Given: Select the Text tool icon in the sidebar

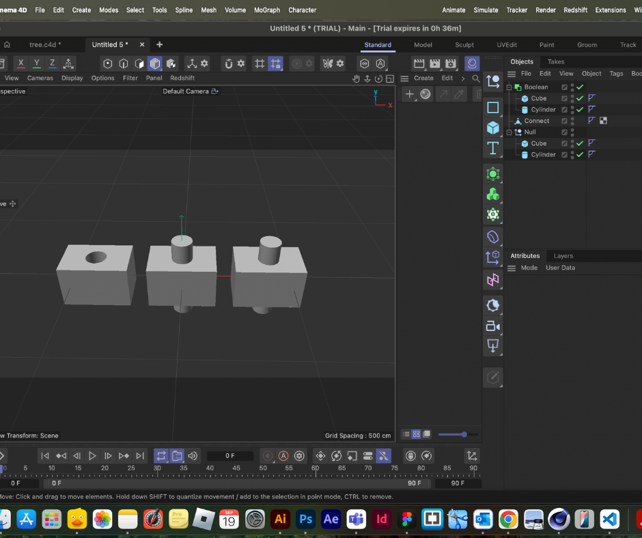Looking at the screenshot, I should click(493, 148).
